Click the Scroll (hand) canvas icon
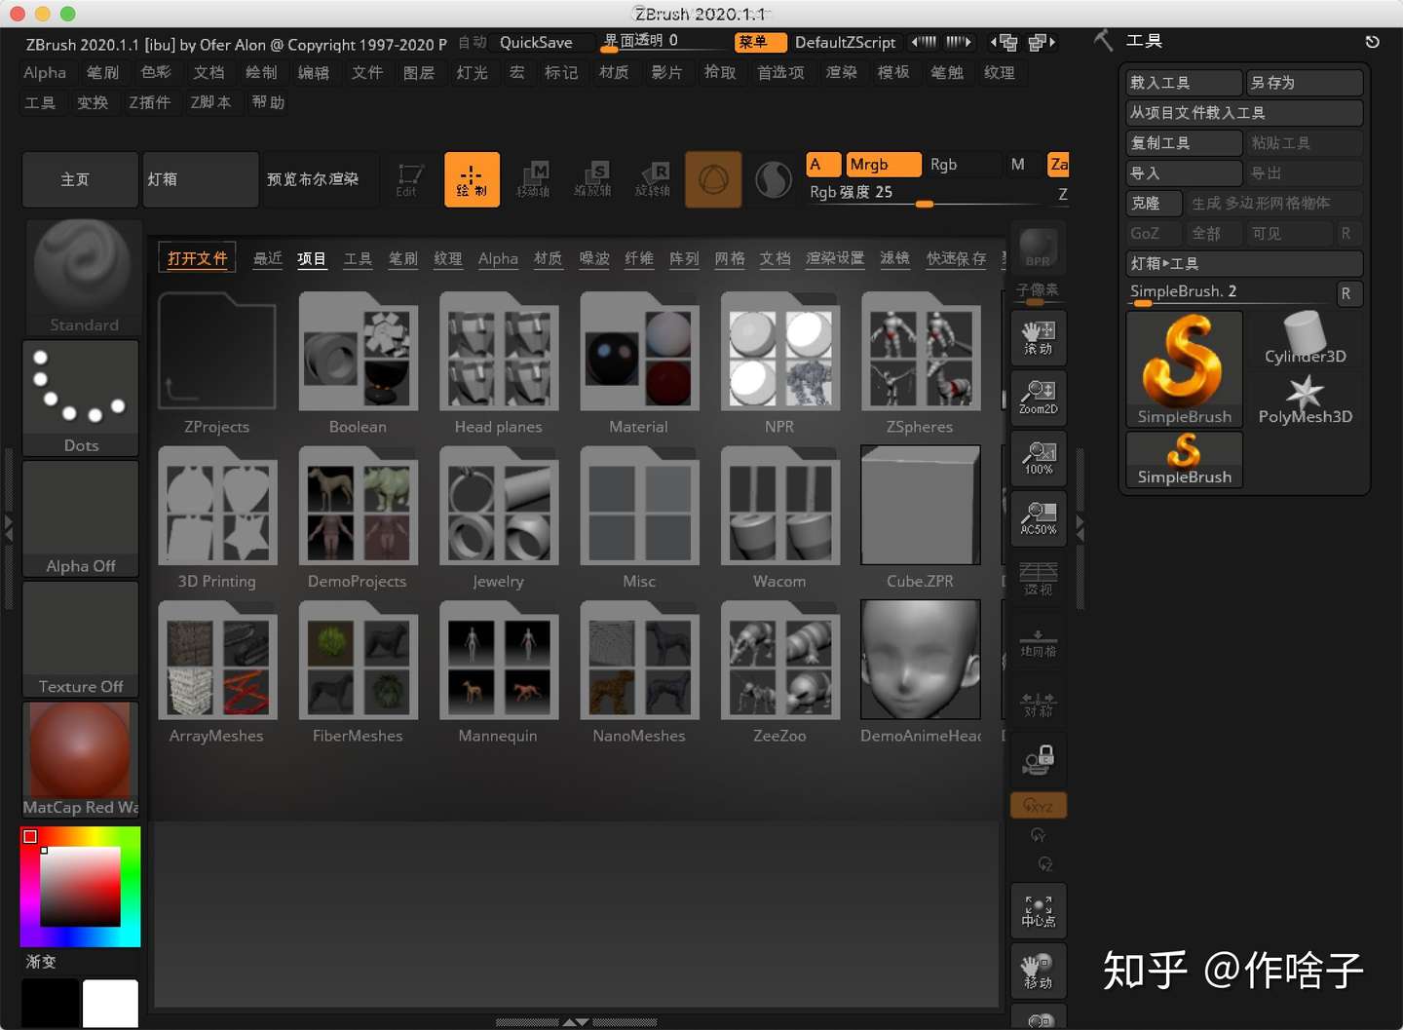Image resolution: width=1403 pixels, height=1030 pixels. pyautogui.click(x=1039, y=336)
